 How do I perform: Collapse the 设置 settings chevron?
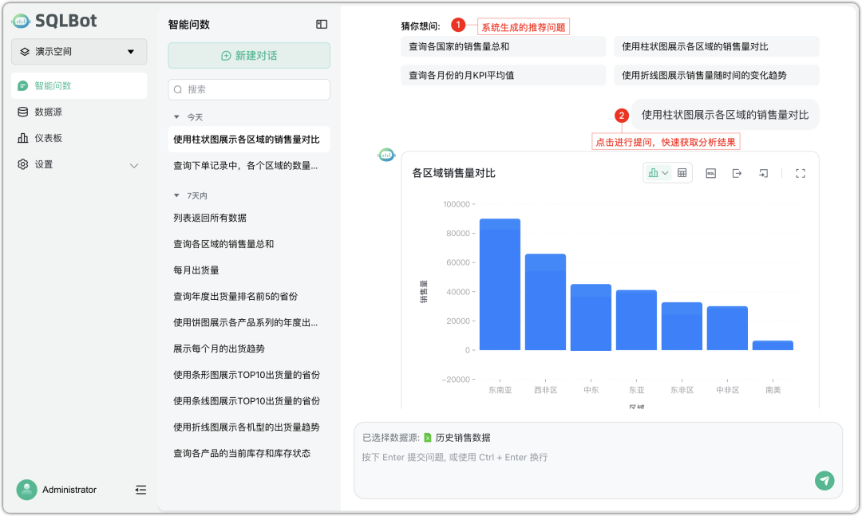(x=134, y=164)
